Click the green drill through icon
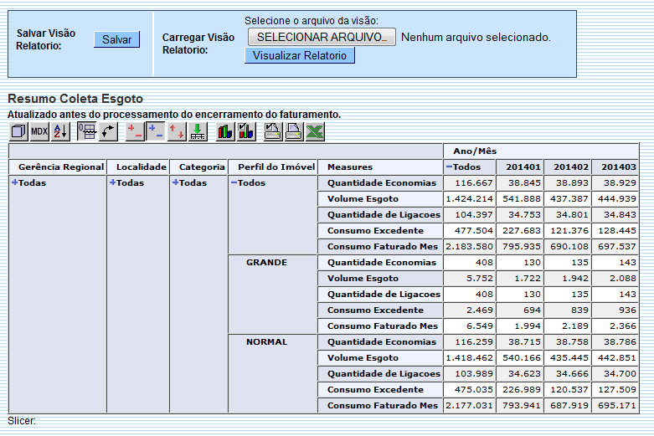Screen dimensions: 654x436 pyautogui.click(x=198, y=131)
